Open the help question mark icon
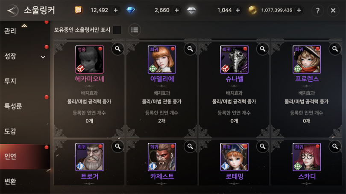Screen dimensions: 346x194 coord(317,10)
